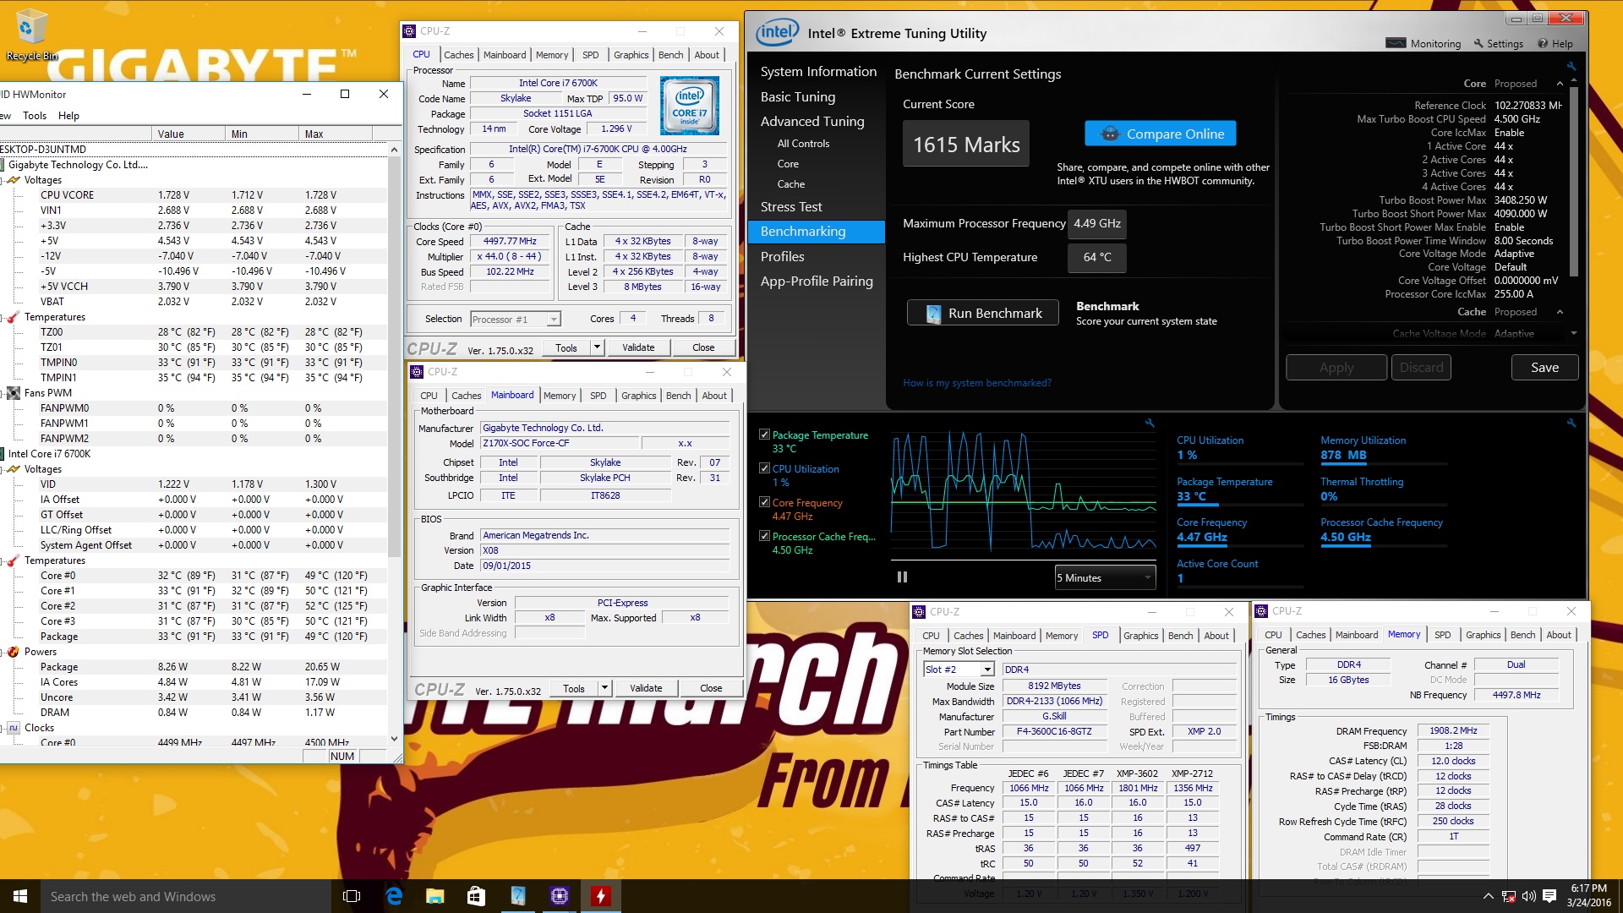Launch Microsoft Edge from the taskbar

point(394,896)
